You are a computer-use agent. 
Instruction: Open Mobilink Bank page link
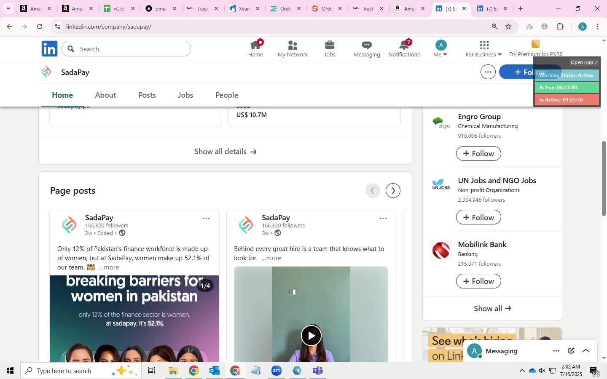(x=482, y=245)
